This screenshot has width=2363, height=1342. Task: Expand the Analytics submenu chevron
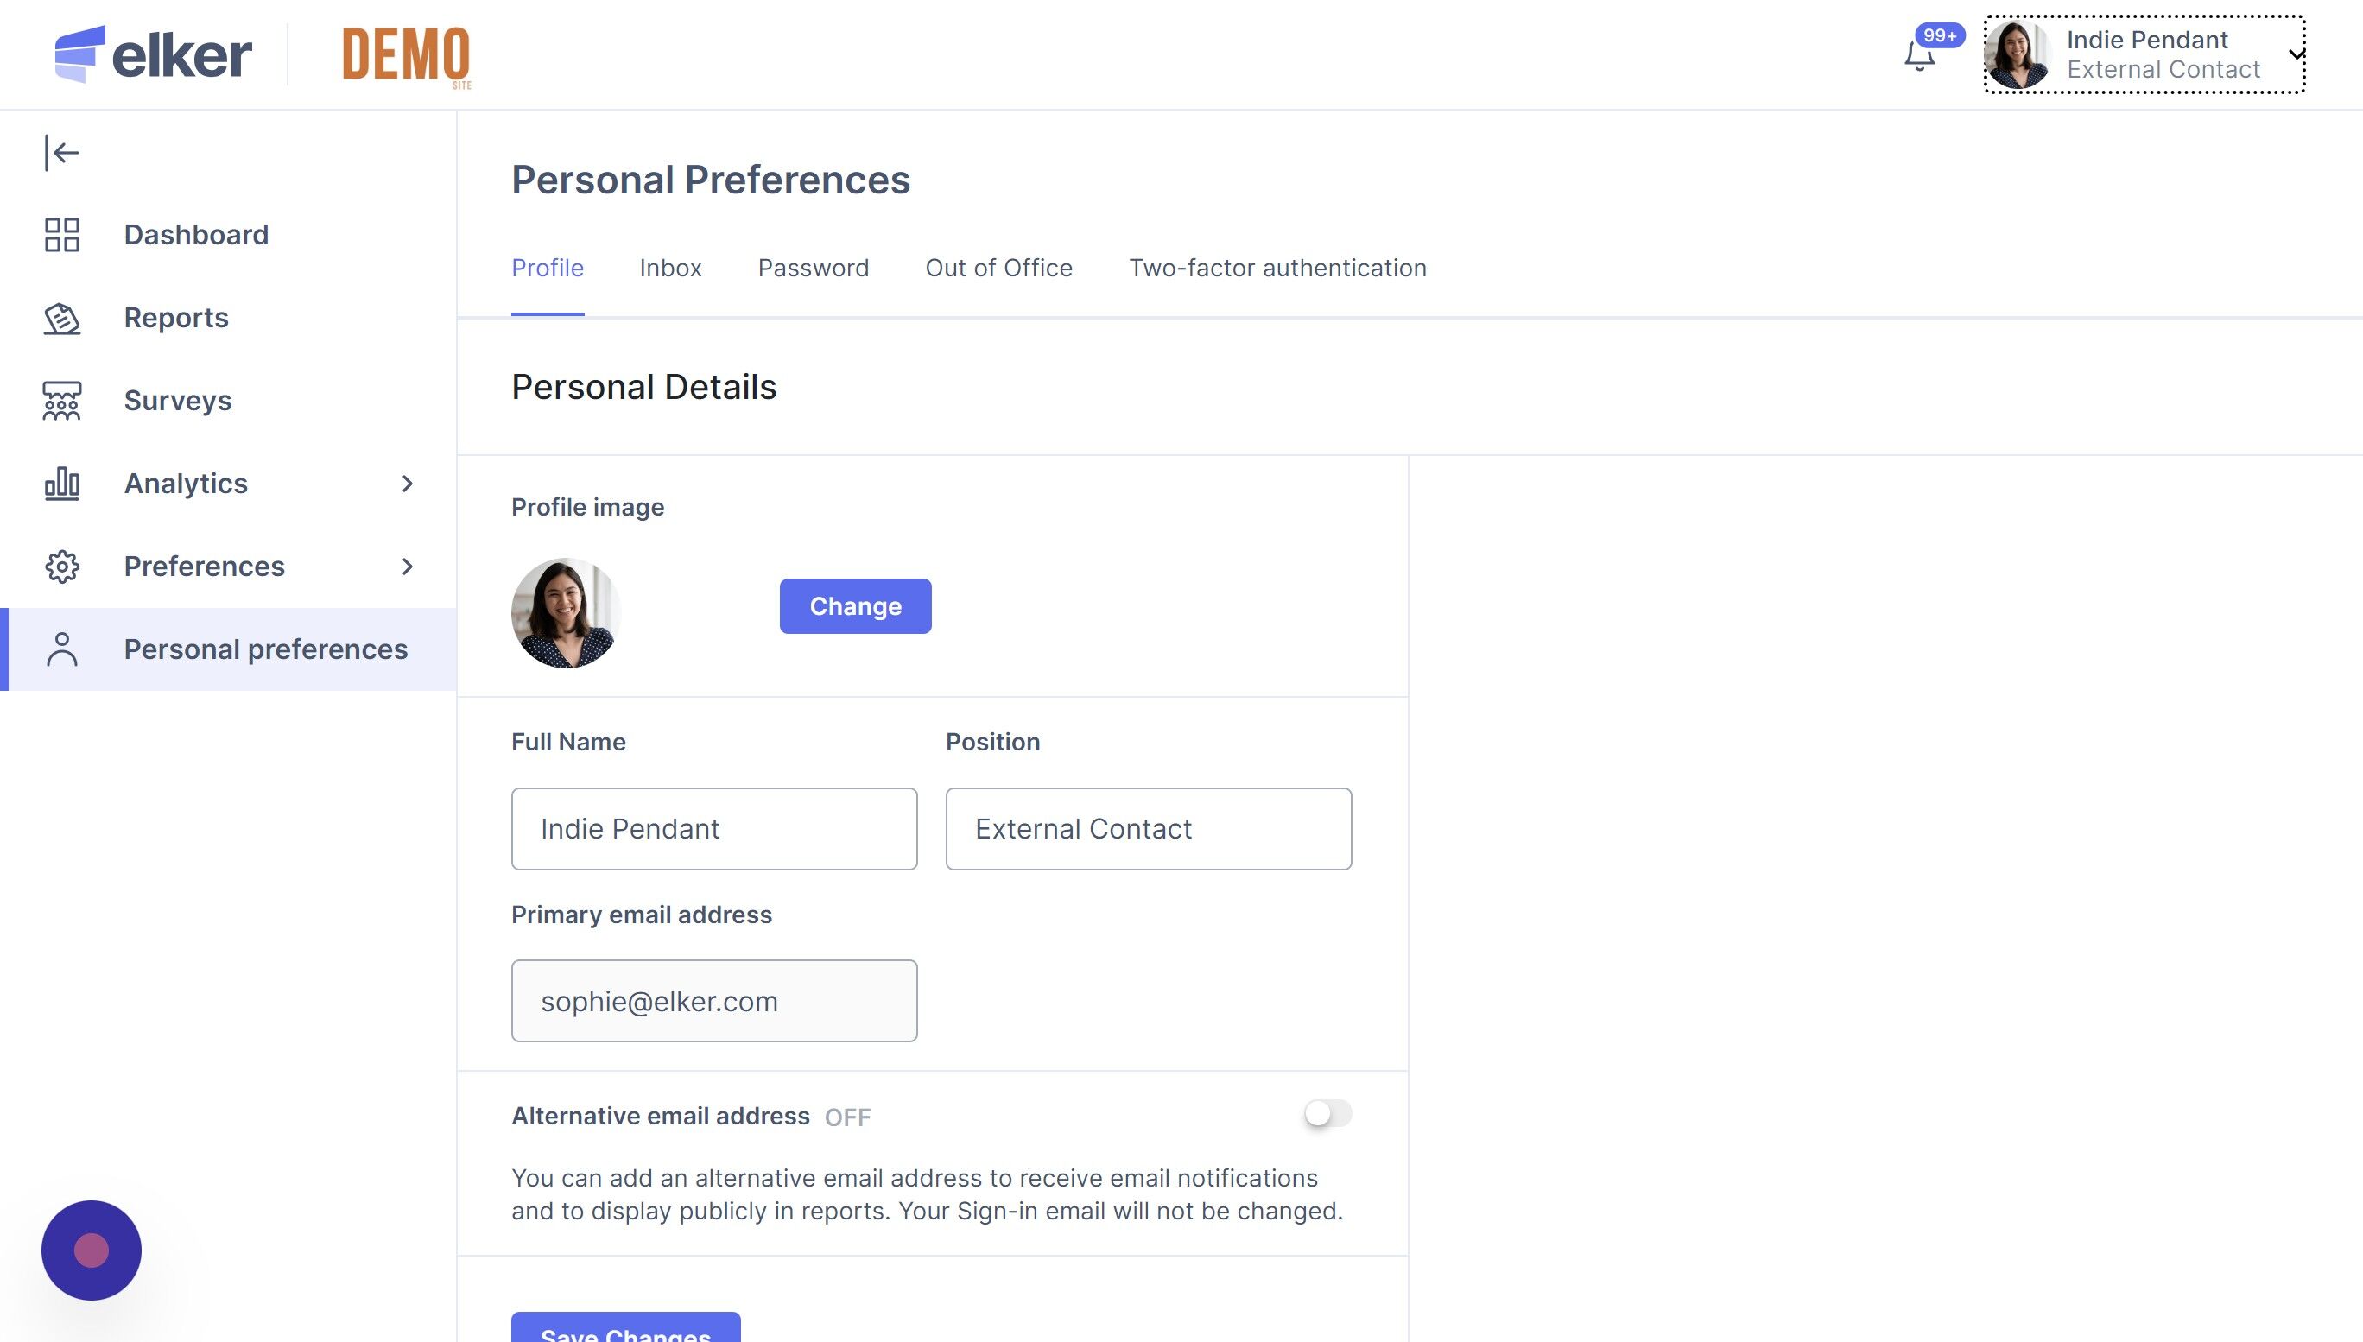pos(408,484)
